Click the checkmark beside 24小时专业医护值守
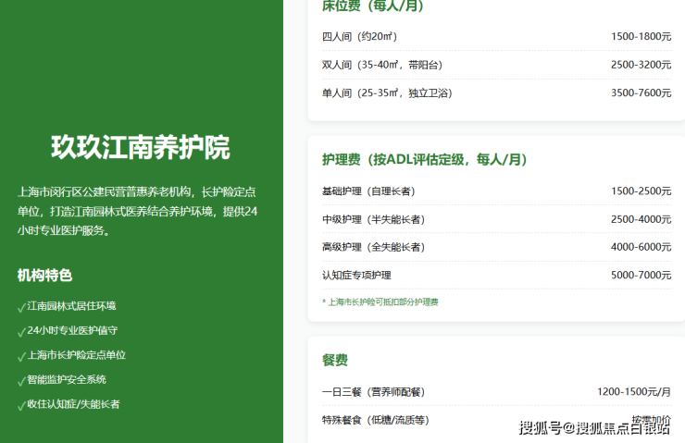Screen dimensions: 685x443 click(21, 332)
